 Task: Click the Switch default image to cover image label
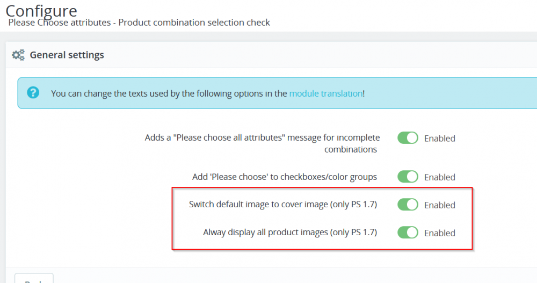[283, 205]
